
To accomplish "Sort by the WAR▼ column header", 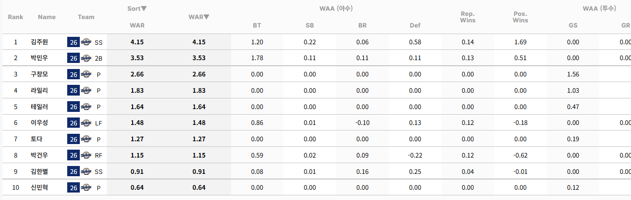I will (x=199, y=17).
